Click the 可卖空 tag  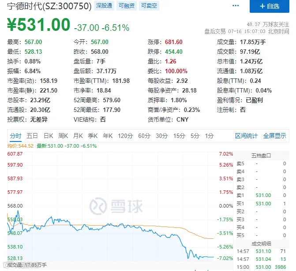pyautogui.click(x=149, y=6)
